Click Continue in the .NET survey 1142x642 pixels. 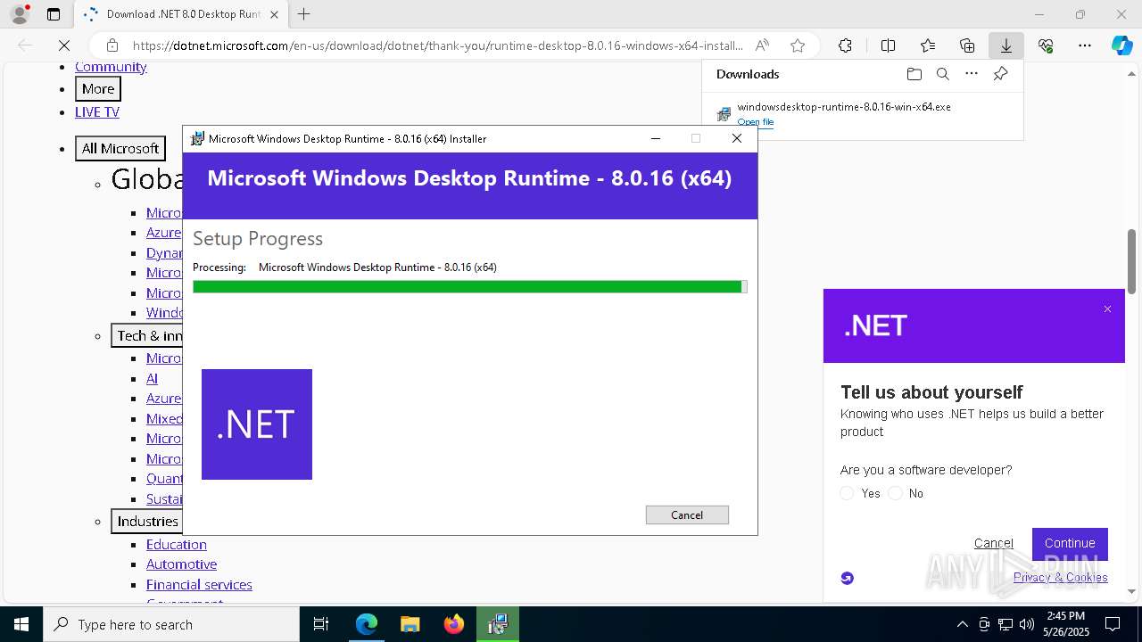pos(1070,543)
